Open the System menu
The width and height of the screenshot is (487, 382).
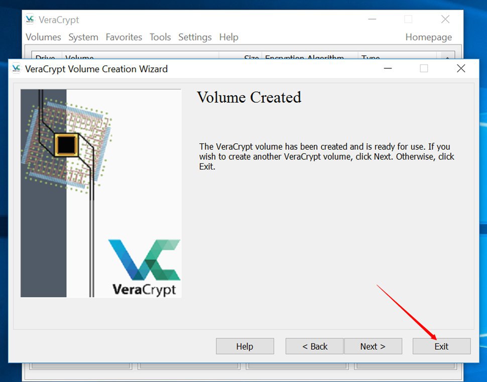tap(83, 37)
